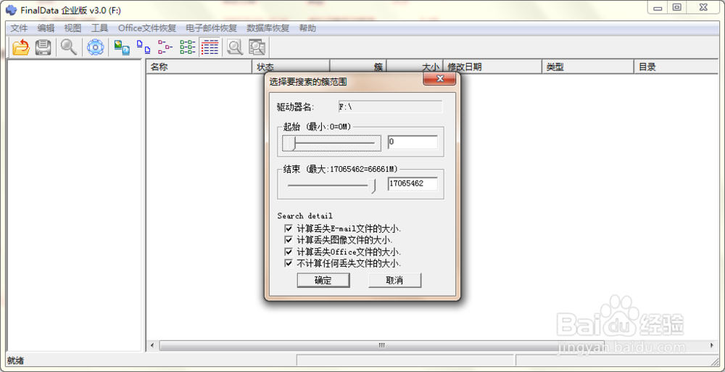Sort by 状态 column header

[291, 67]
